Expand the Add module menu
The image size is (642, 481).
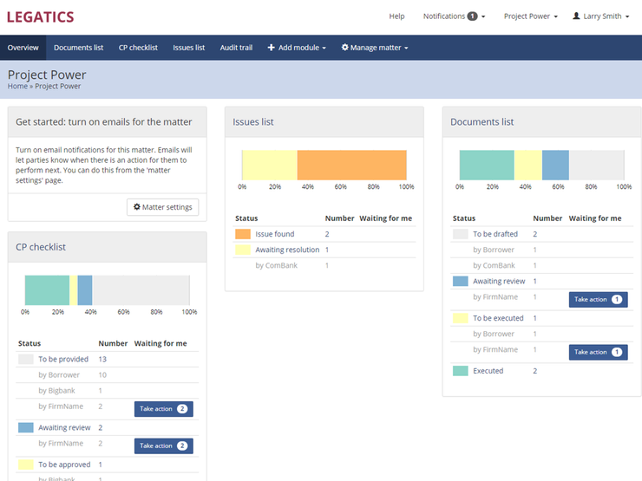pyautogui.click(x=297, y=48)
